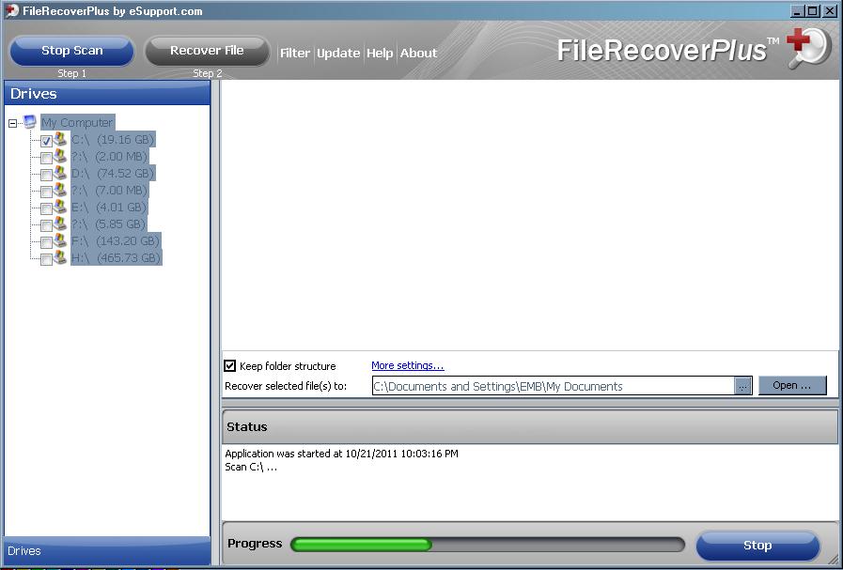The height and width of the screenshot is (570, 843).
Task: Click the C:\ drive icon
Action: click(x=60, y=140)
